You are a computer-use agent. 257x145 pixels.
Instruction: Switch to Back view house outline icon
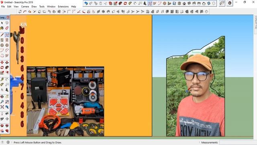[x=204, y=3]
